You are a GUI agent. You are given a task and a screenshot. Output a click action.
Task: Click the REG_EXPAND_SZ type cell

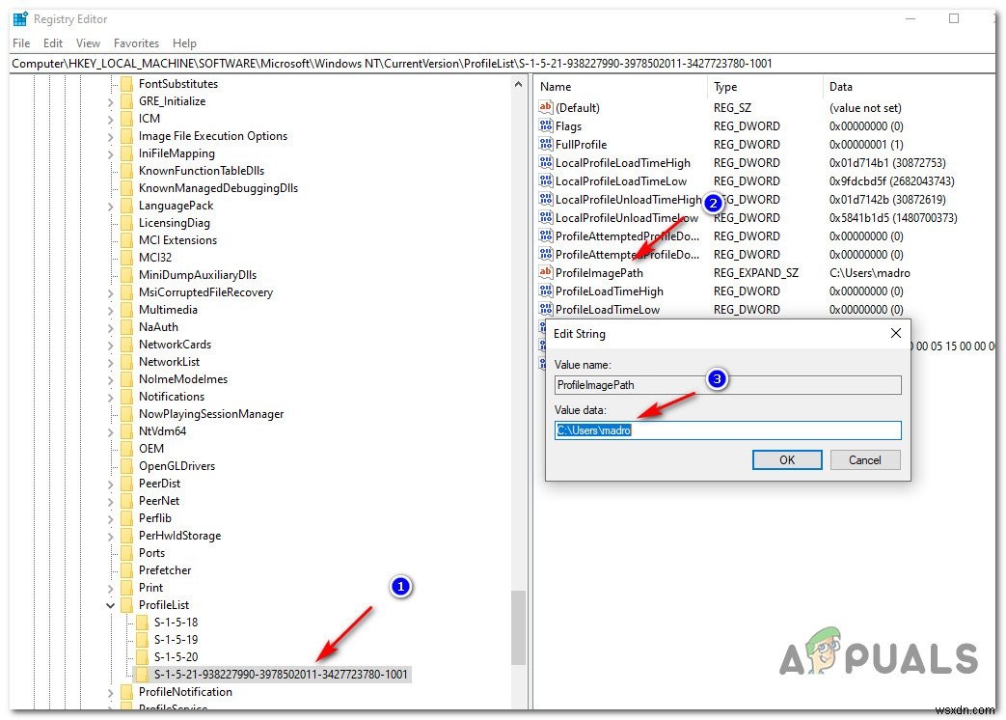pos(756,273)
